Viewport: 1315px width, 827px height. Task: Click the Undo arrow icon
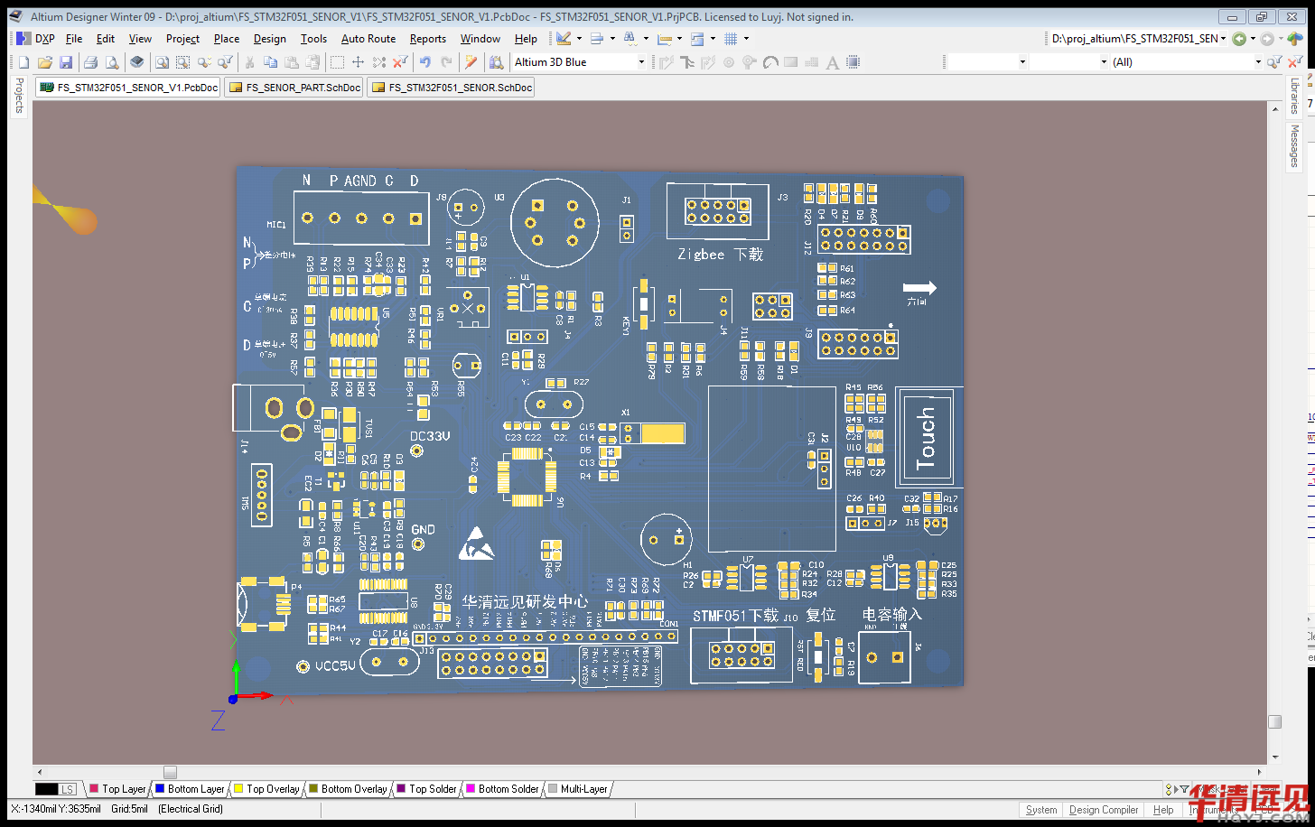424,62
